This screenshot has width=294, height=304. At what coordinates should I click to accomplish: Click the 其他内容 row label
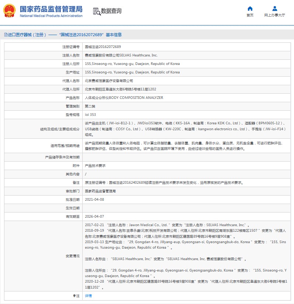point(73,174)
